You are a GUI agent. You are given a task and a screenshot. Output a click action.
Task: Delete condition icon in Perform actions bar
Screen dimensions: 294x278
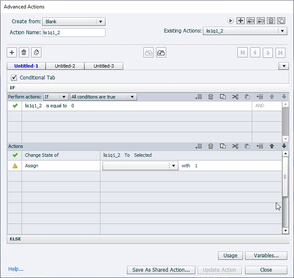[x=210, y=97]
